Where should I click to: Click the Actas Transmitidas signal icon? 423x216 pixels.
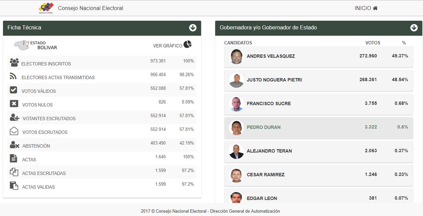coord(13,76)
